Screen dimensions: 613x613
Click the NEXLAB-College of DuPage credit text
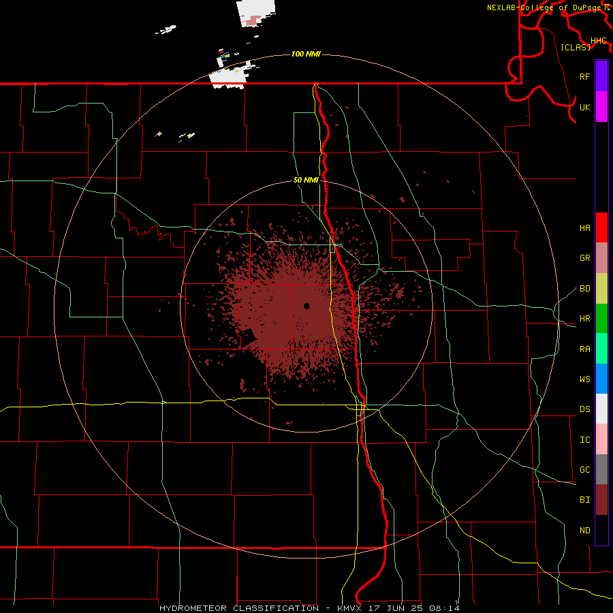click(x=546, y=7)
